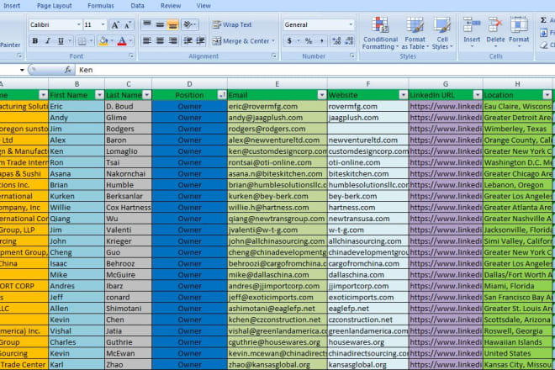Image resolution: width=555 pixels, height=370 pixels.
Task: Open the Data tab
Action: point(137,6)
